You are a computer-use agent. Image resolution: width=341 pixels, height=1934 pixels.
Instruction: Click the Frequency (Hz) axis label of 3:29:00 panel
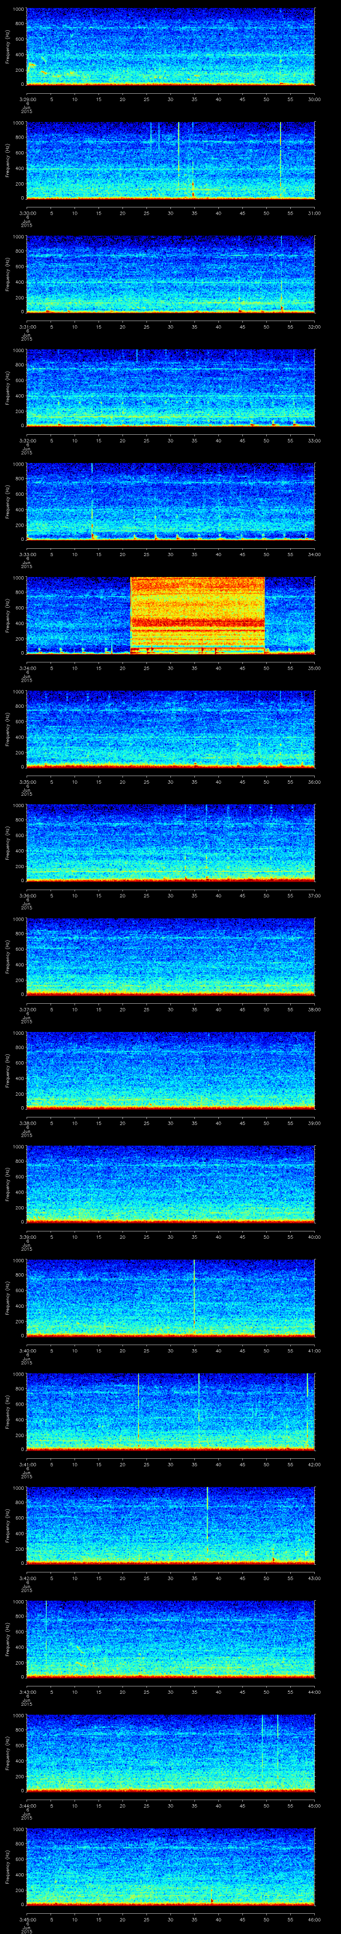[x=8, y=47]
